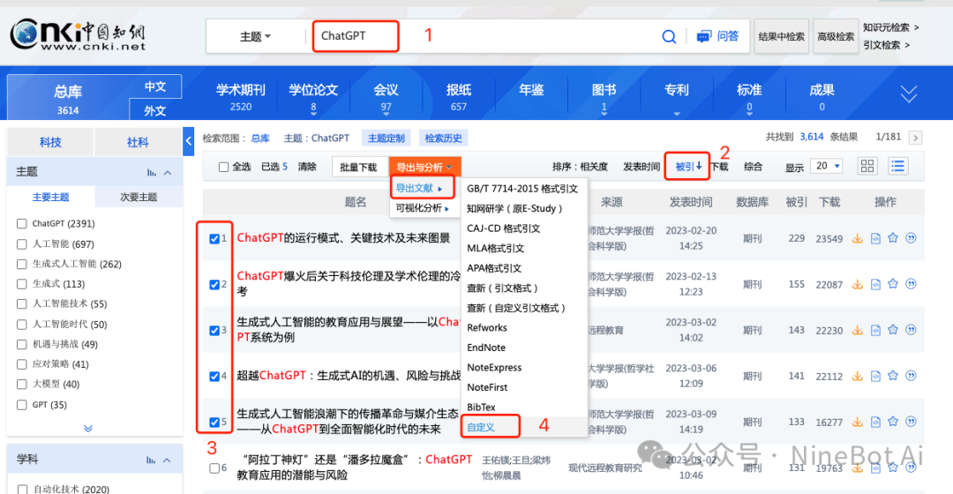Click the ChatGPT search input field

(x=356, y=36)
